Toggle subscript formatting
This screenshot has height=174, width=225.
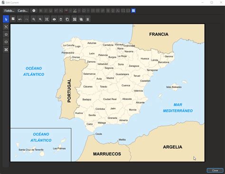[61, 11]
